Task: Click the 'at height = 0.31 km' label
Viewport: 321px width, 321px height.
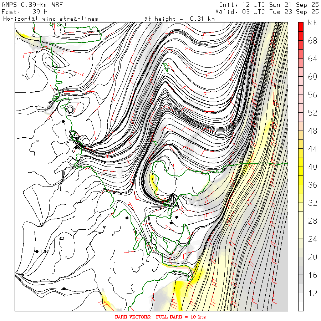Action: point(179,19)
